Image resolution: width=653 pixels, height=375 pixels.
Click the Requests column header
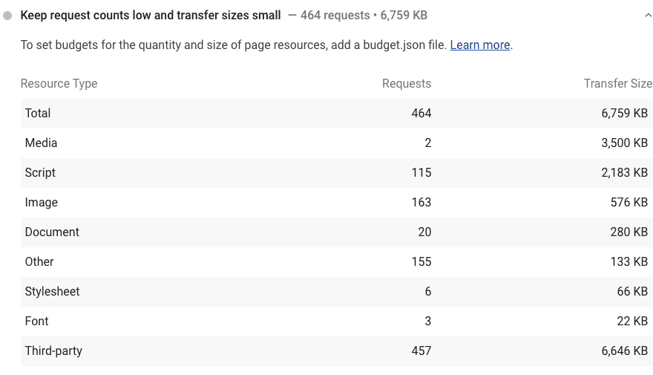[x=406, y=83]
